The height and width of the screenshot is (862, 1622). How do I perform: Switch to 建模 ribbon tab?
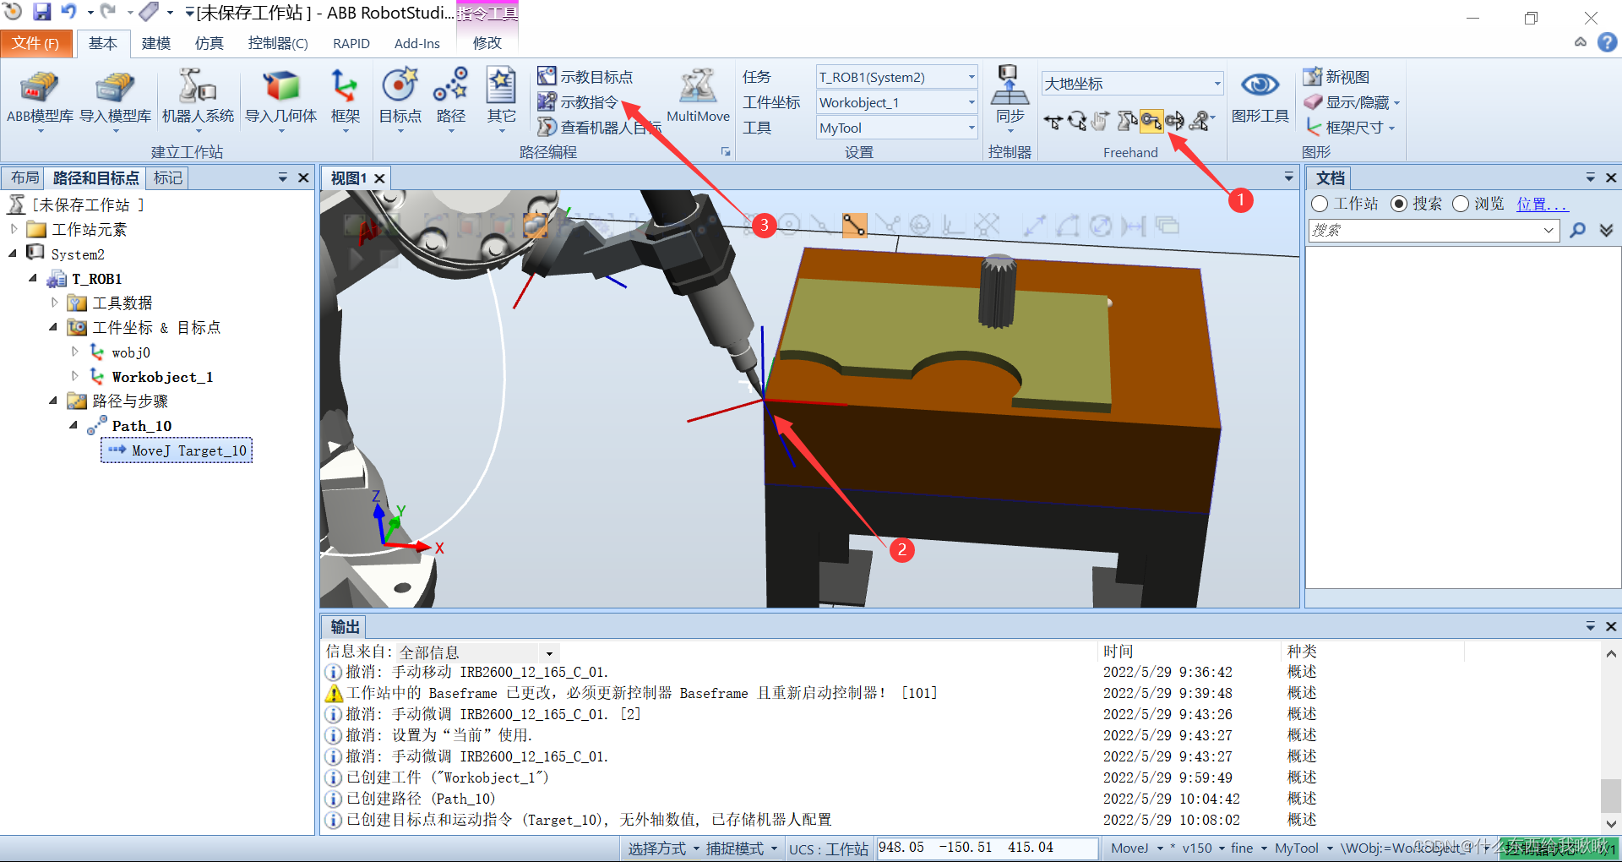156,43
